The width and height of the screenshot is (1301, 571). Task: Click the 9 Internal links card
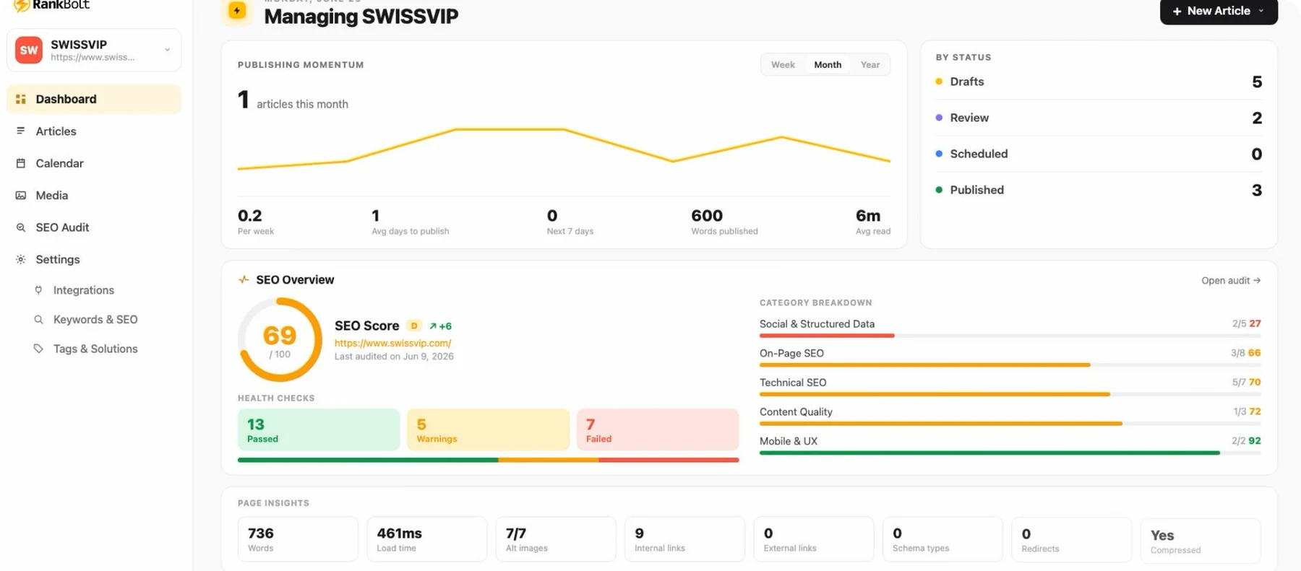point(684,539)
